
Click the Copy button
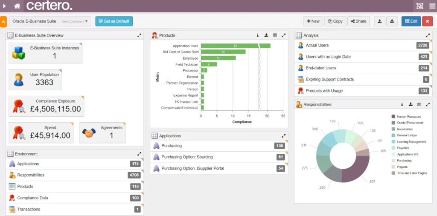335,21
